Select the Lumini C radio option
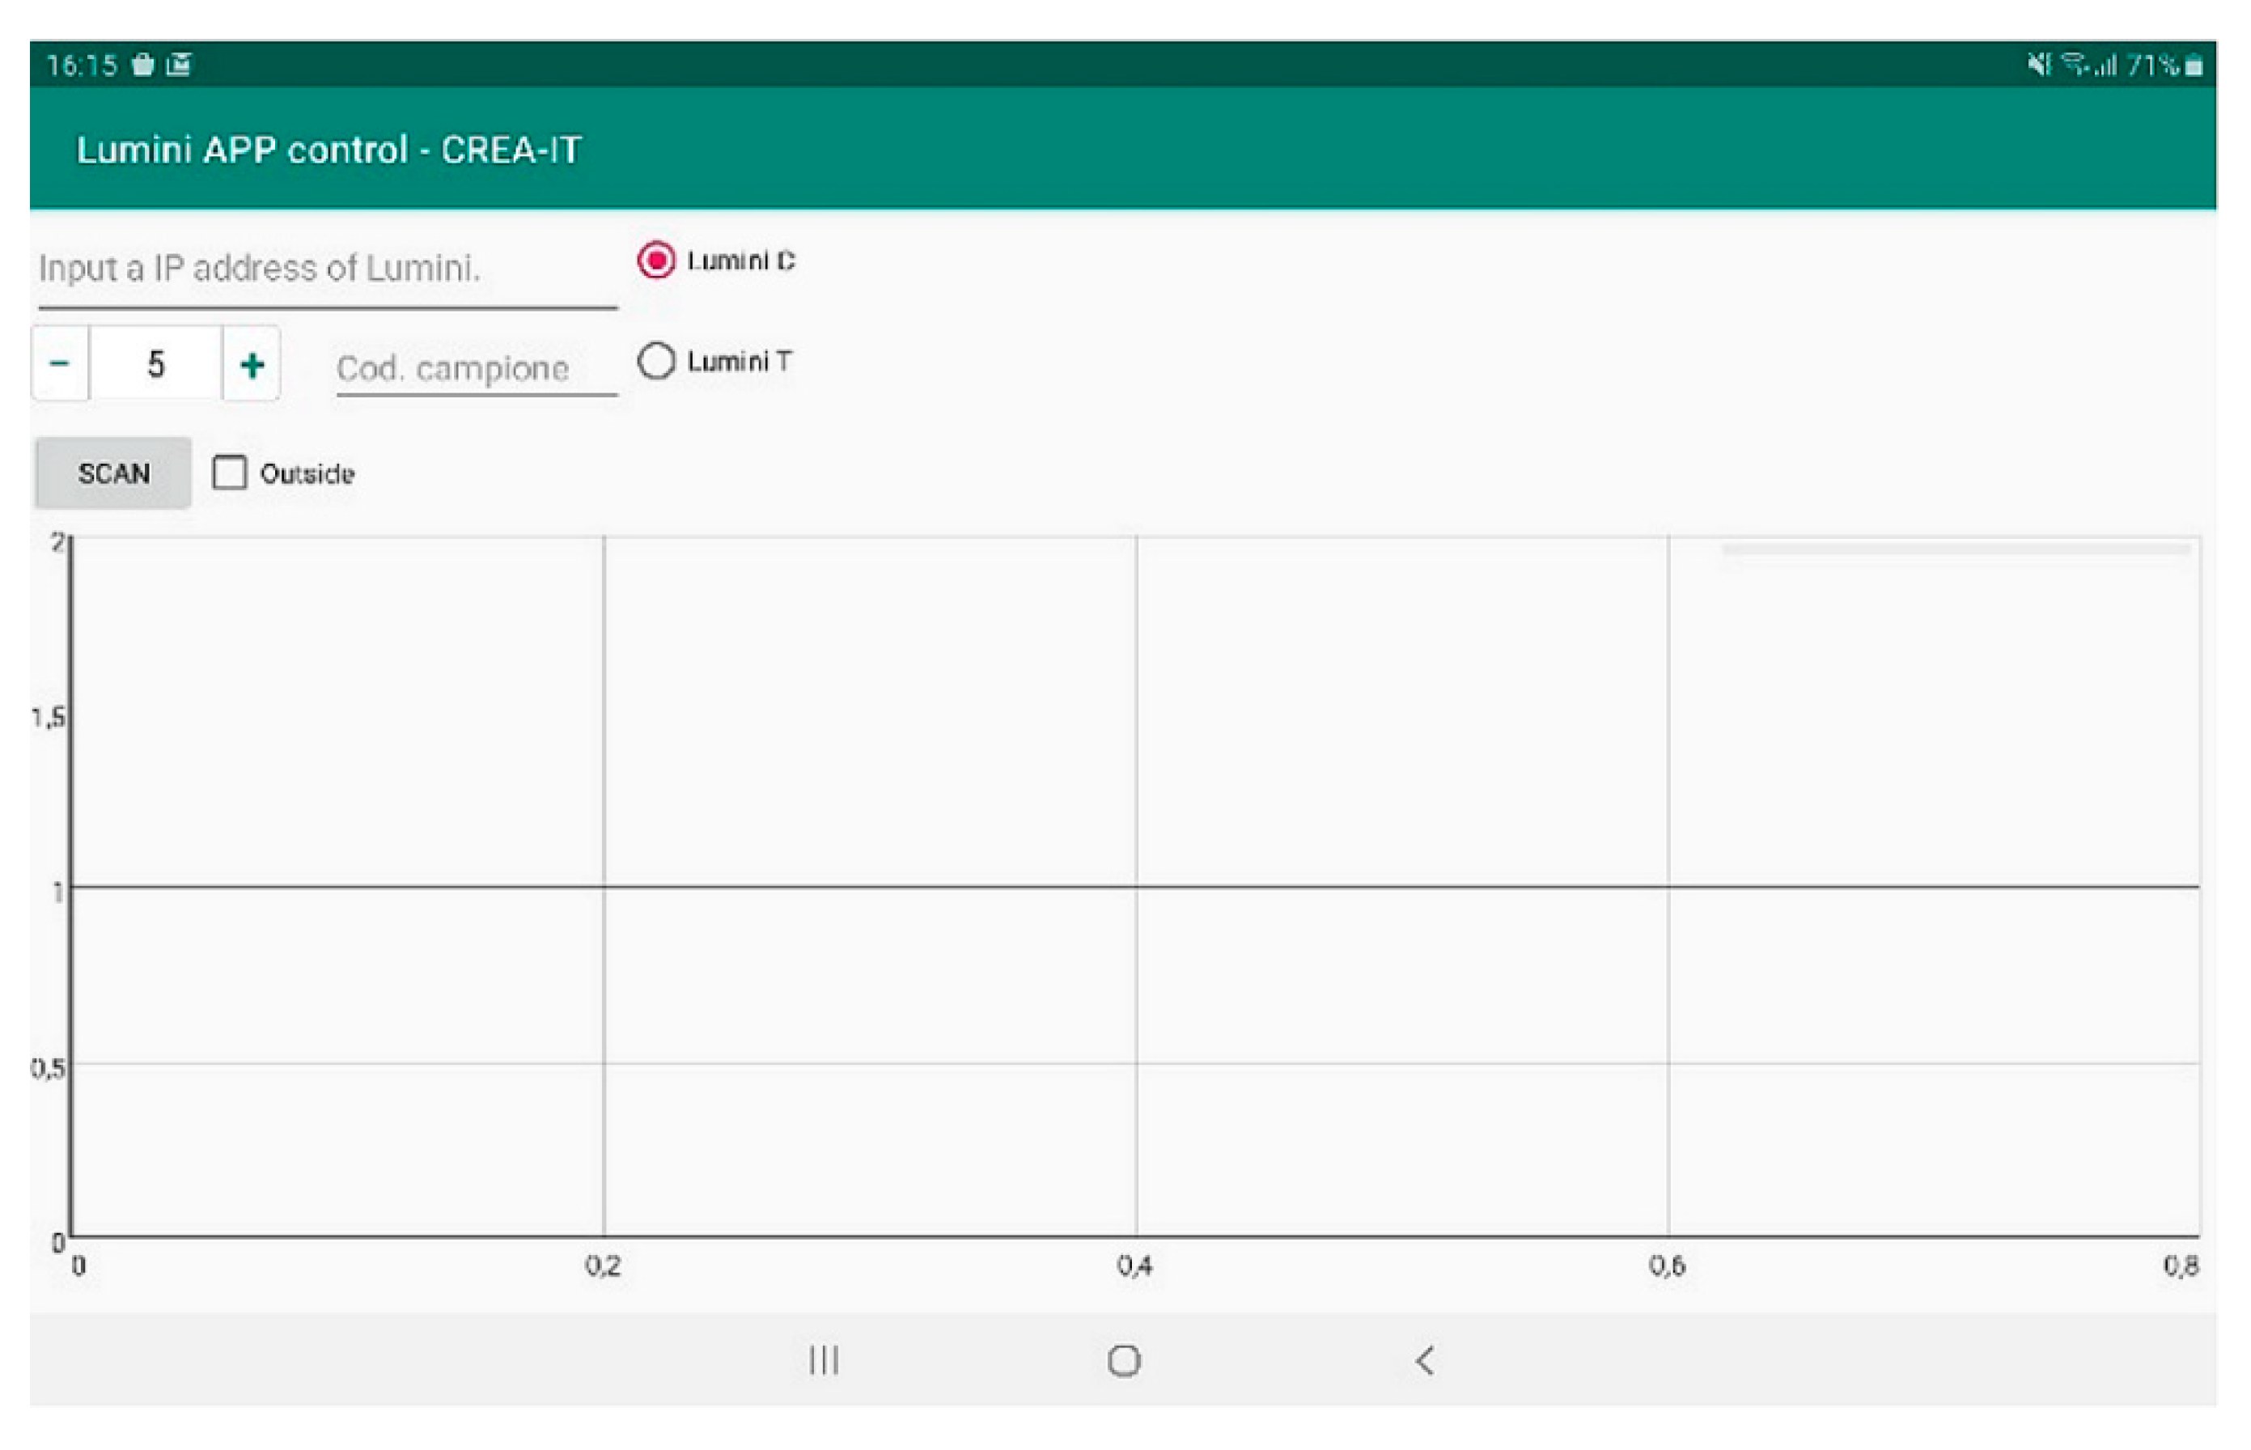2251x1450 pixels. [656, 260]
